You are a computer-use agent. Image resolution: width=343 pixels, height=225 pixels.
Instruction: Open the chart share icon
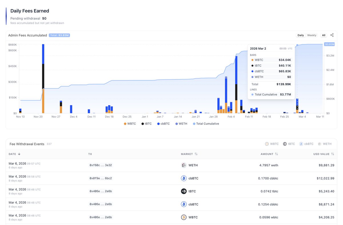click(332, 35)
